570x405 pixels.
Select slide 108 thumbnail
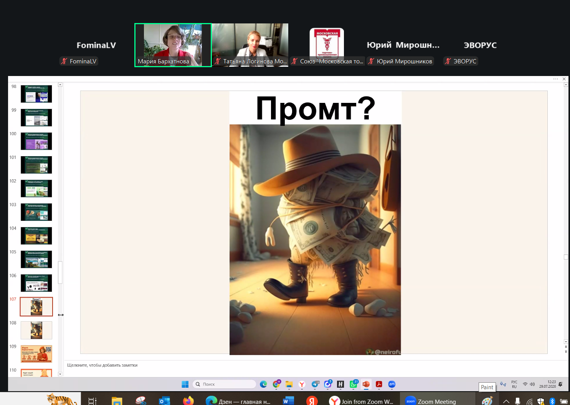[x=36, y=330]
